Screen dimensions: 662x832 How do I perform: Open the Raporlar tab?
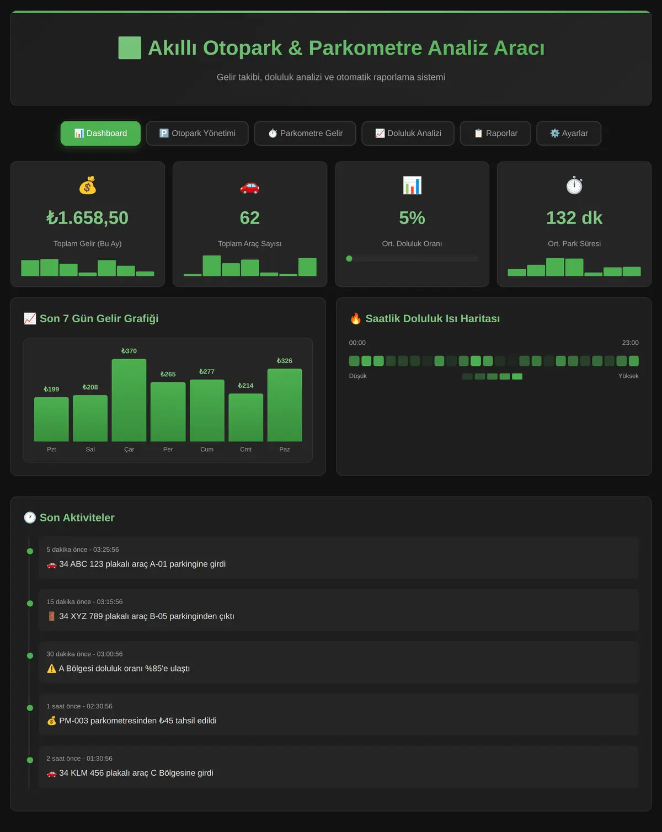tap(495, 134)
